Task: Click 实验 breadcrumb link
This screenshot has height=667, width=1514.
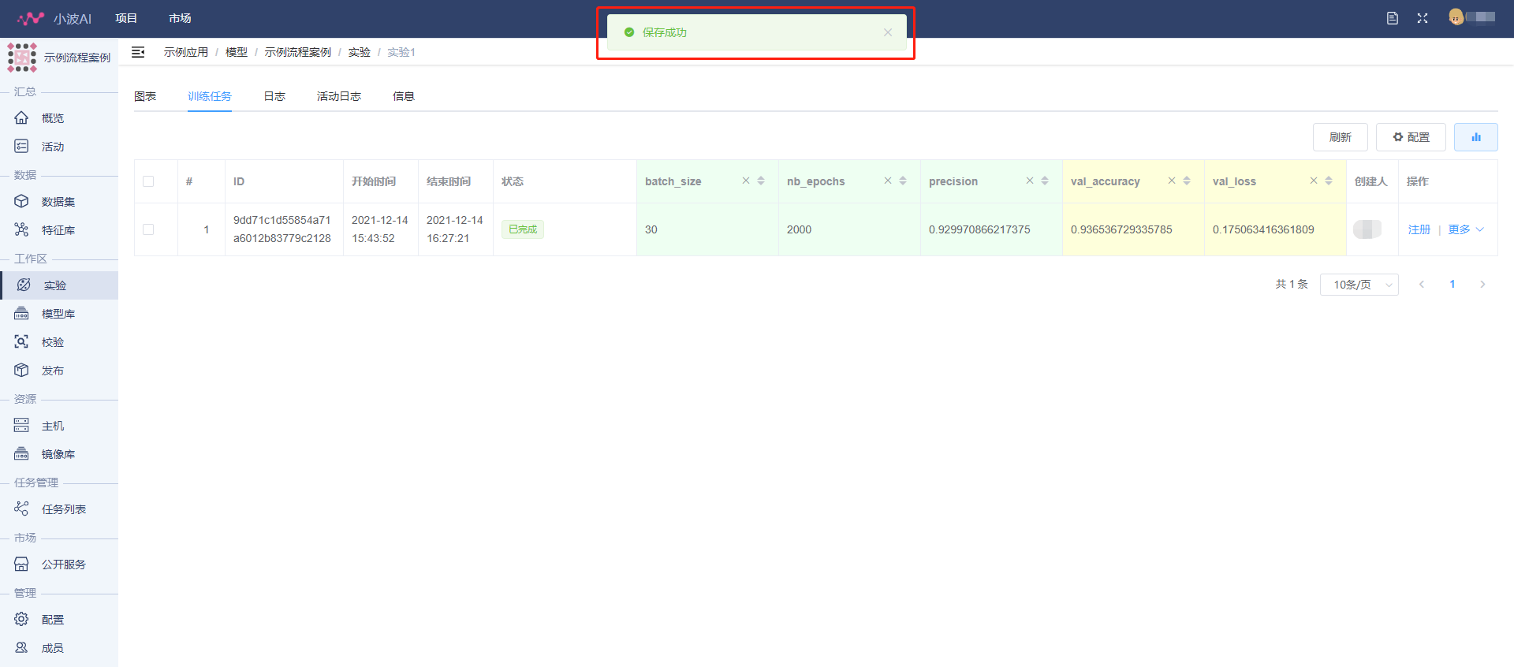Action: pos(360,52)
